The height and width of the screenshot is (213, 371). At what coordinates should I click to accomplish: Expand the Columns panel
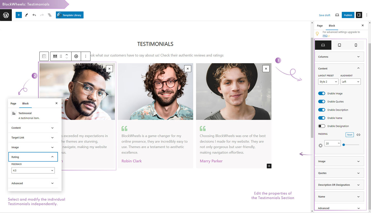(339, 57)
